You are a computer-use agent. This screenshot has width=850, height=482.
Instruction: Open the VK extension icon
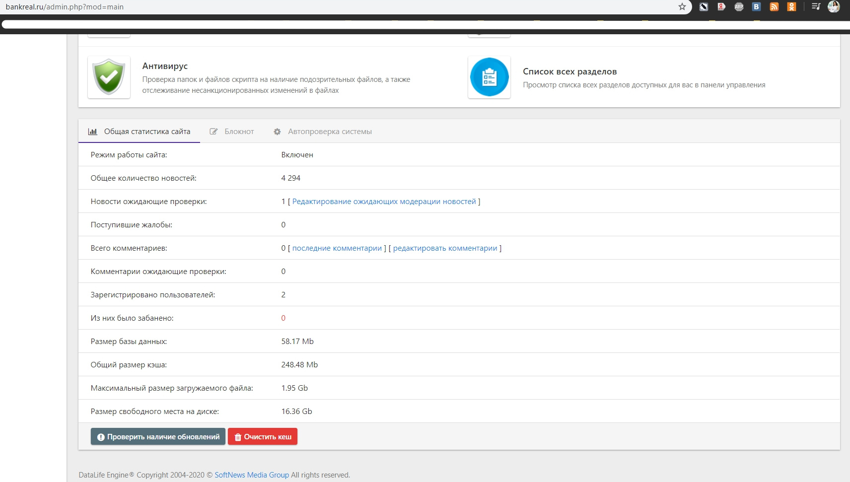click(756, 7)
